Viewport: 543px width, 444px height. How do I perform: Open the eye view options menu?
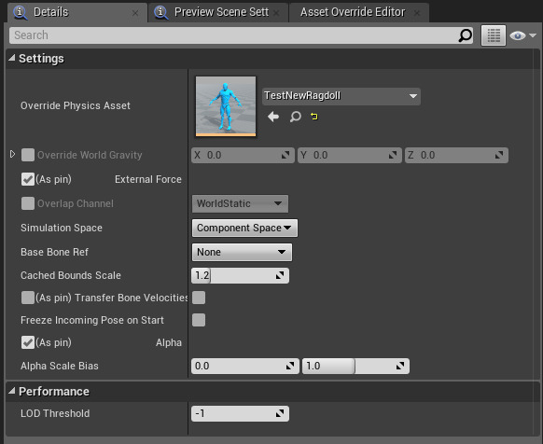(x=522, y=35)
